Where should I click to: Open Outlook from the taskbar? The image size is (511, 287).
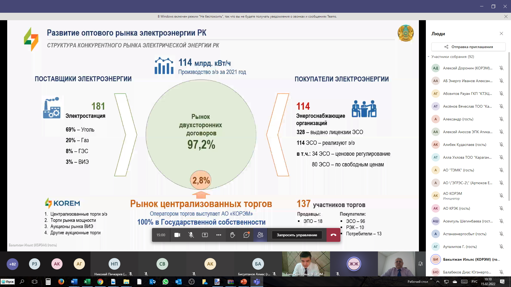pyautogui.click(x=178, y=282)
